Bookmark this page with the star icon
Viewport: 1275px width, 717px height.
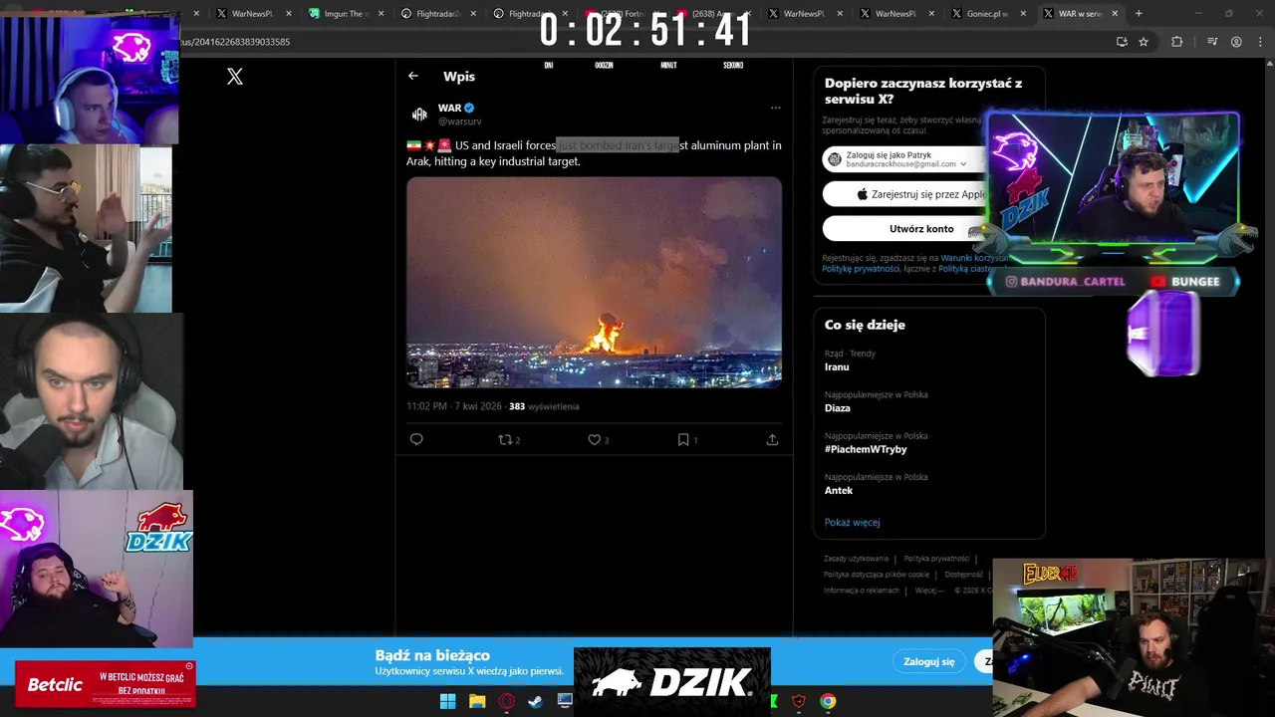point(1144,42)
